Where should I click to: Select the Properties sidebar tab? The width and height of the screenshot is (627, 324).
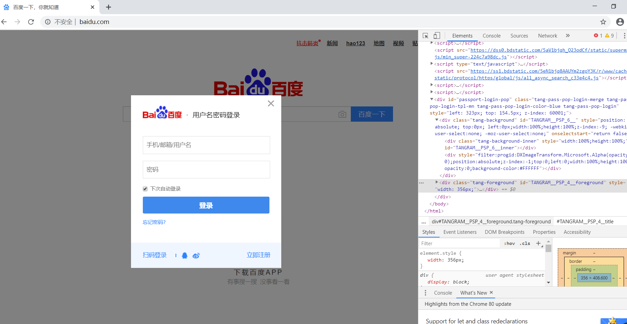(544, 232)
